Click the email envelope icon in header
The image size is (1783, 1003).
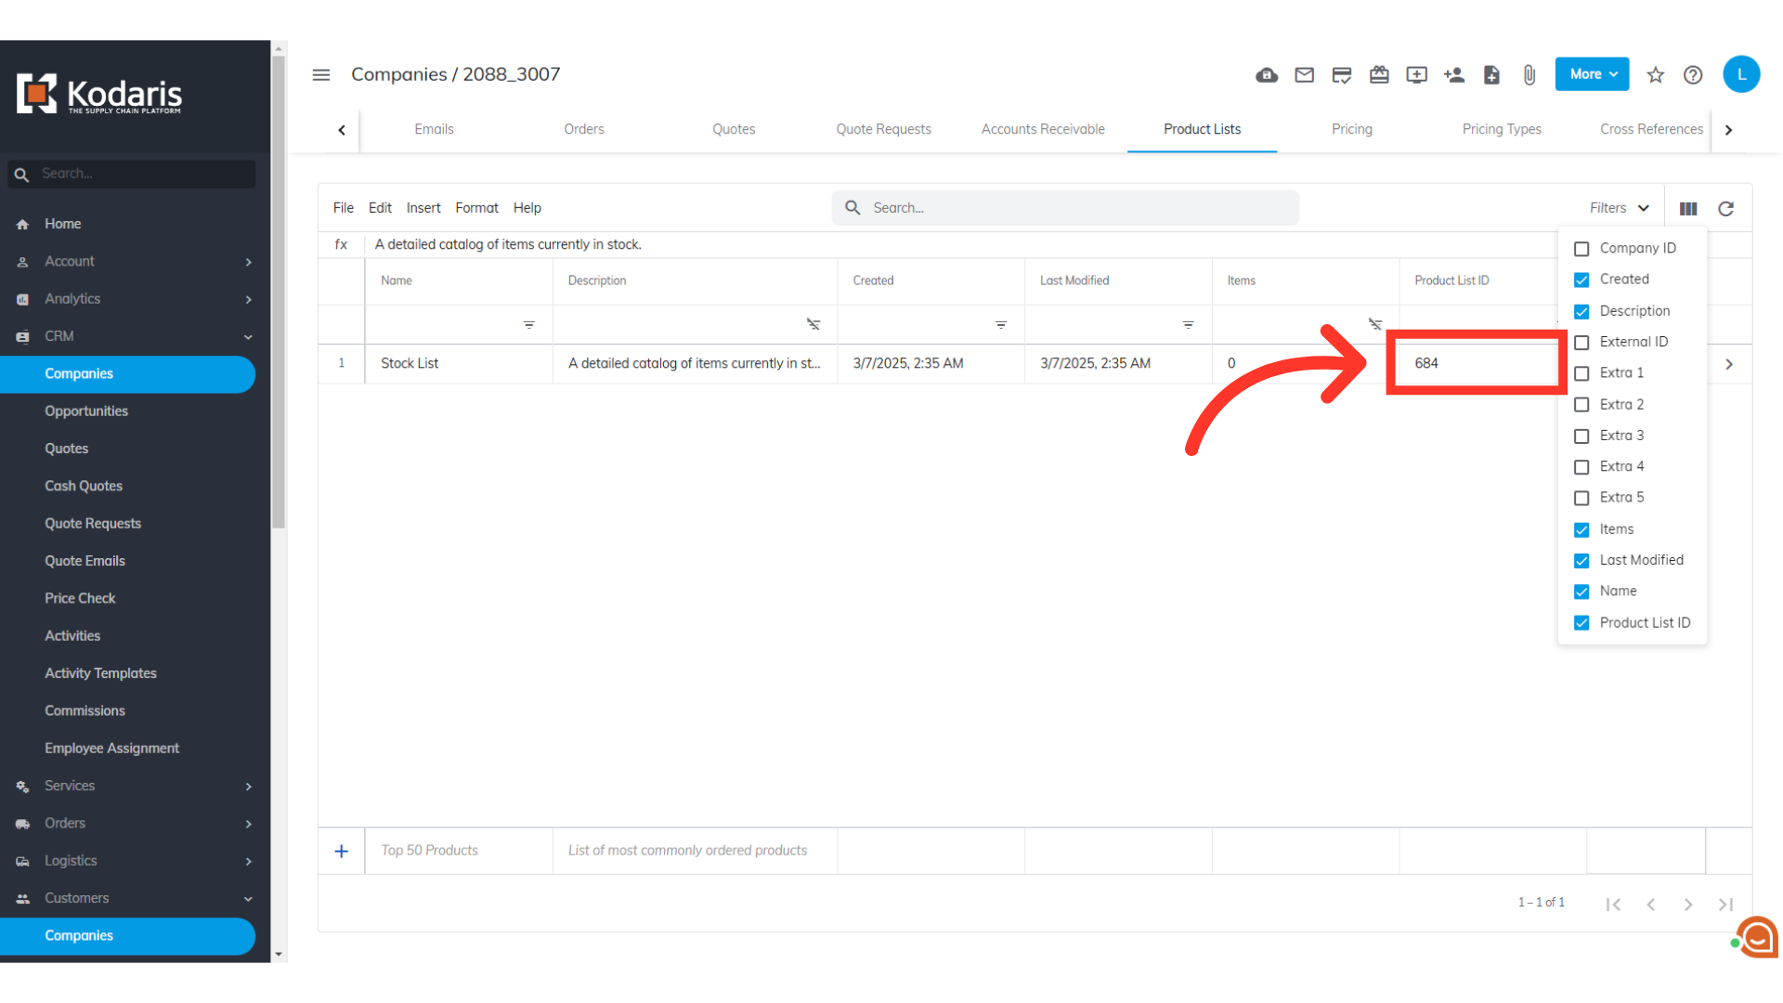tap(1304, 75)
